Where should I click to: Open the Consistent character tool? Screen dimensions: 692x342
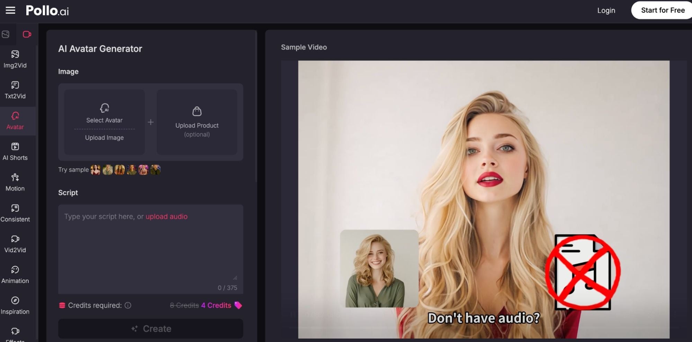[x=15, y=213]
